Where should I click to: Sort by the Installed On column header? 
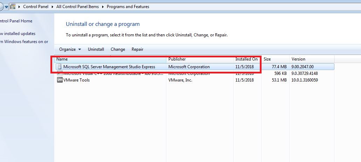247,59
